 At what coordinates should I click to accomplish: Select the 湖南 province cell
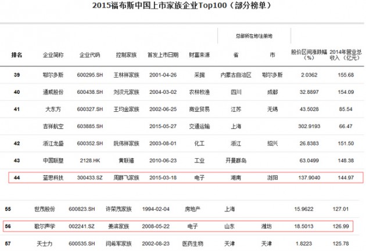(x=236, y=177)
